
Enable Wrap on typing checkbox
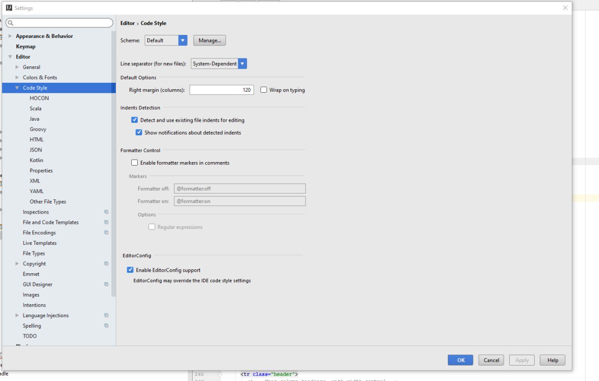click(x=264, y=90)
